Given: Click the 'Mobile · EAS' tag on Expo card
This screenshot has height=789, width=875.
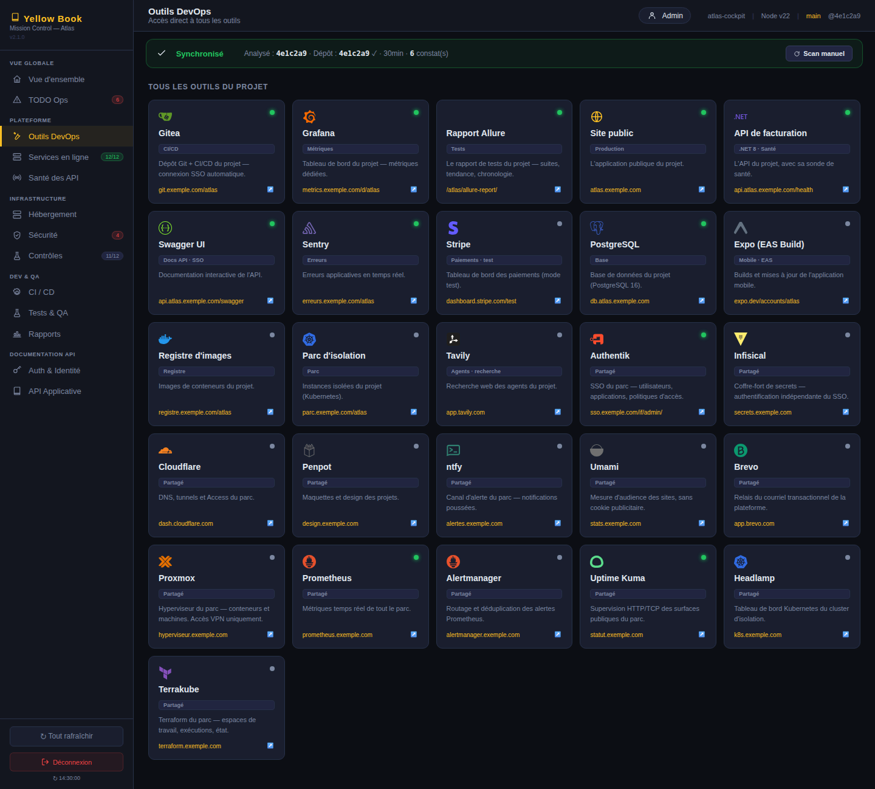Looking at the screenshot, I should pos(792,260).
